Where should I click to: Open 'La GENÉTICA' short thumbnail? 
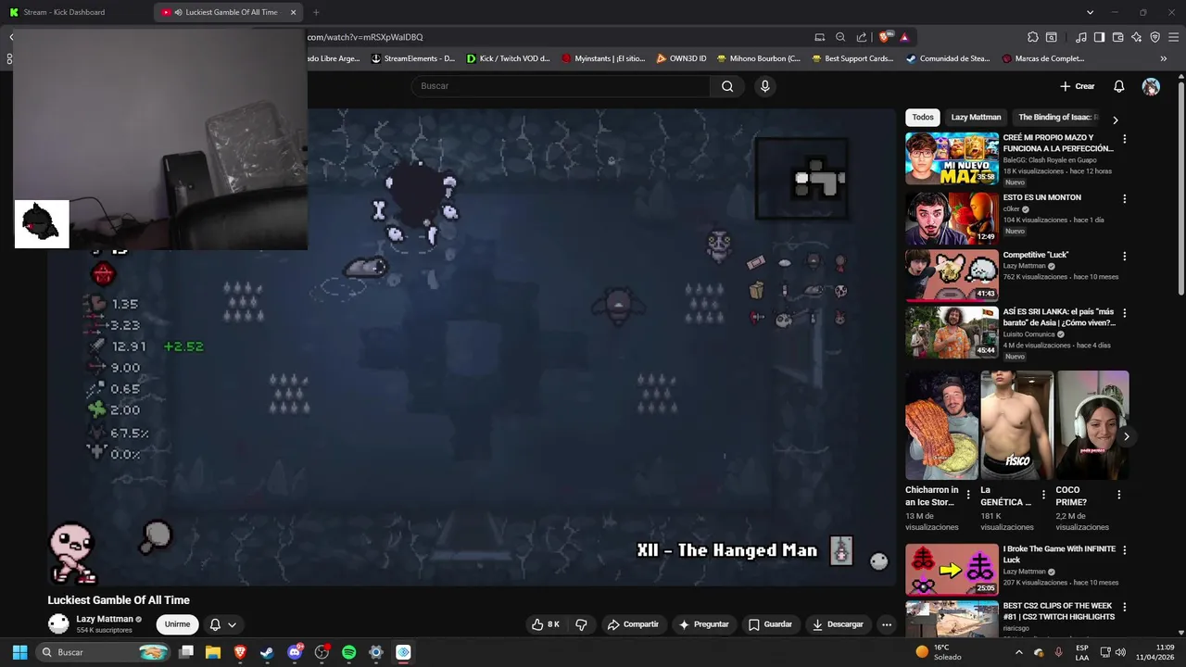tap(1017, 425)
